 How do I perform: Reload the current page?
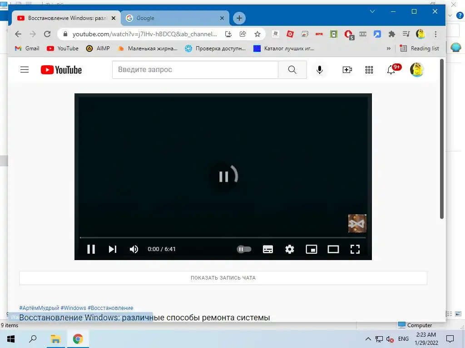click(47, 34)
